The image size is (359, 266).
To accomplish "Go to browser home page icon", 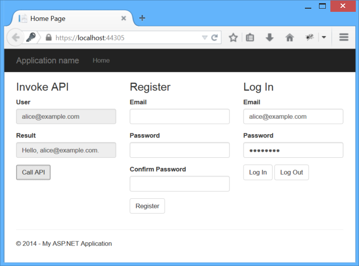I will click(x=289, y=37).
